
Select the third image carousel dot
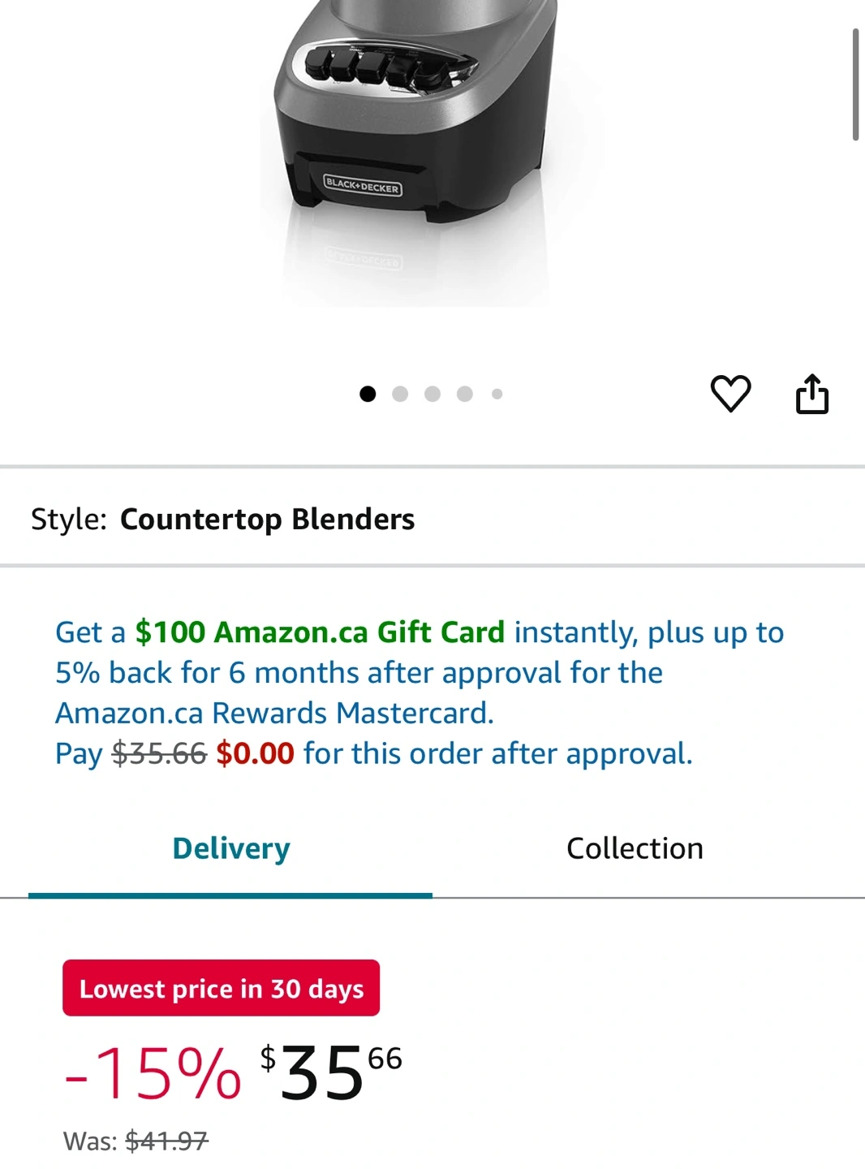(432, 394)
